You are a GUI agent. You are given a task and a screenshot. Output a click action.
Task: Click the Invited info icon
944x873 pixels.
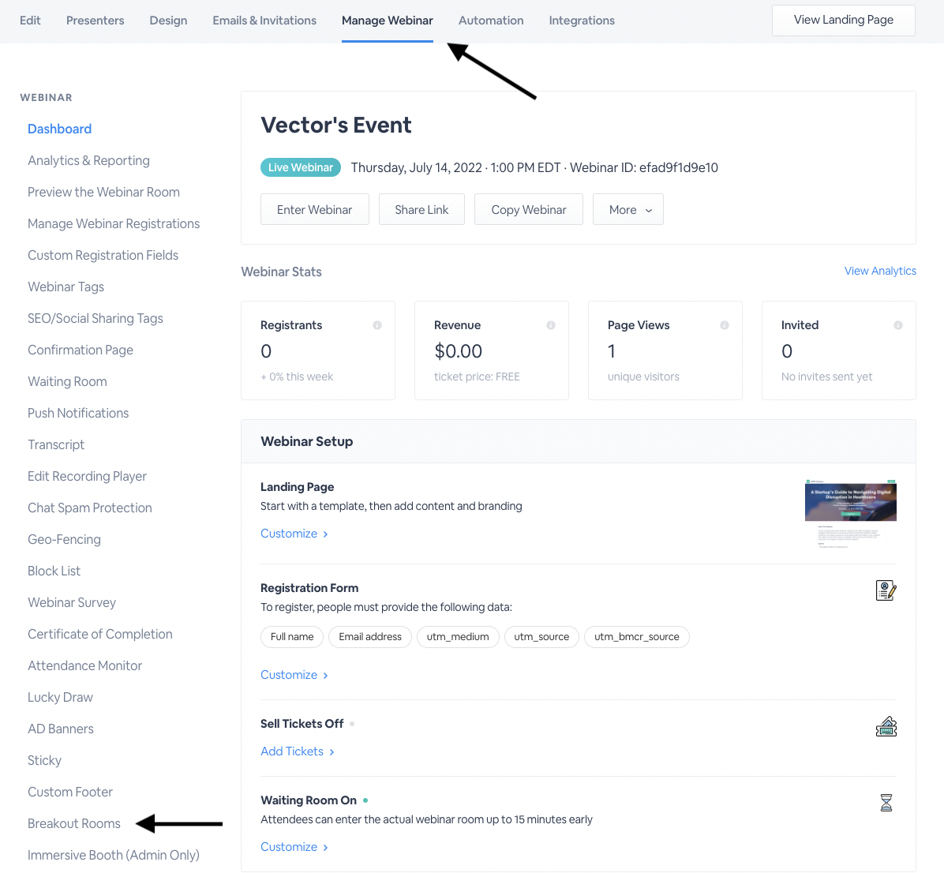pos(898,325)
